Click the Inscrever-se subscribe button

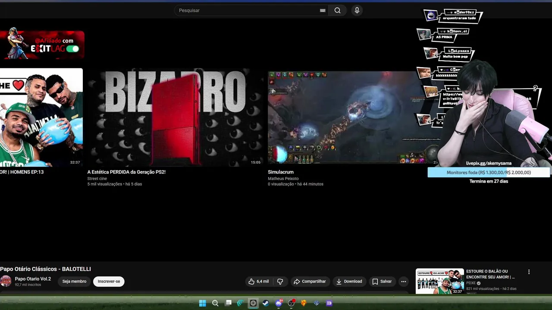click(109, 281)
